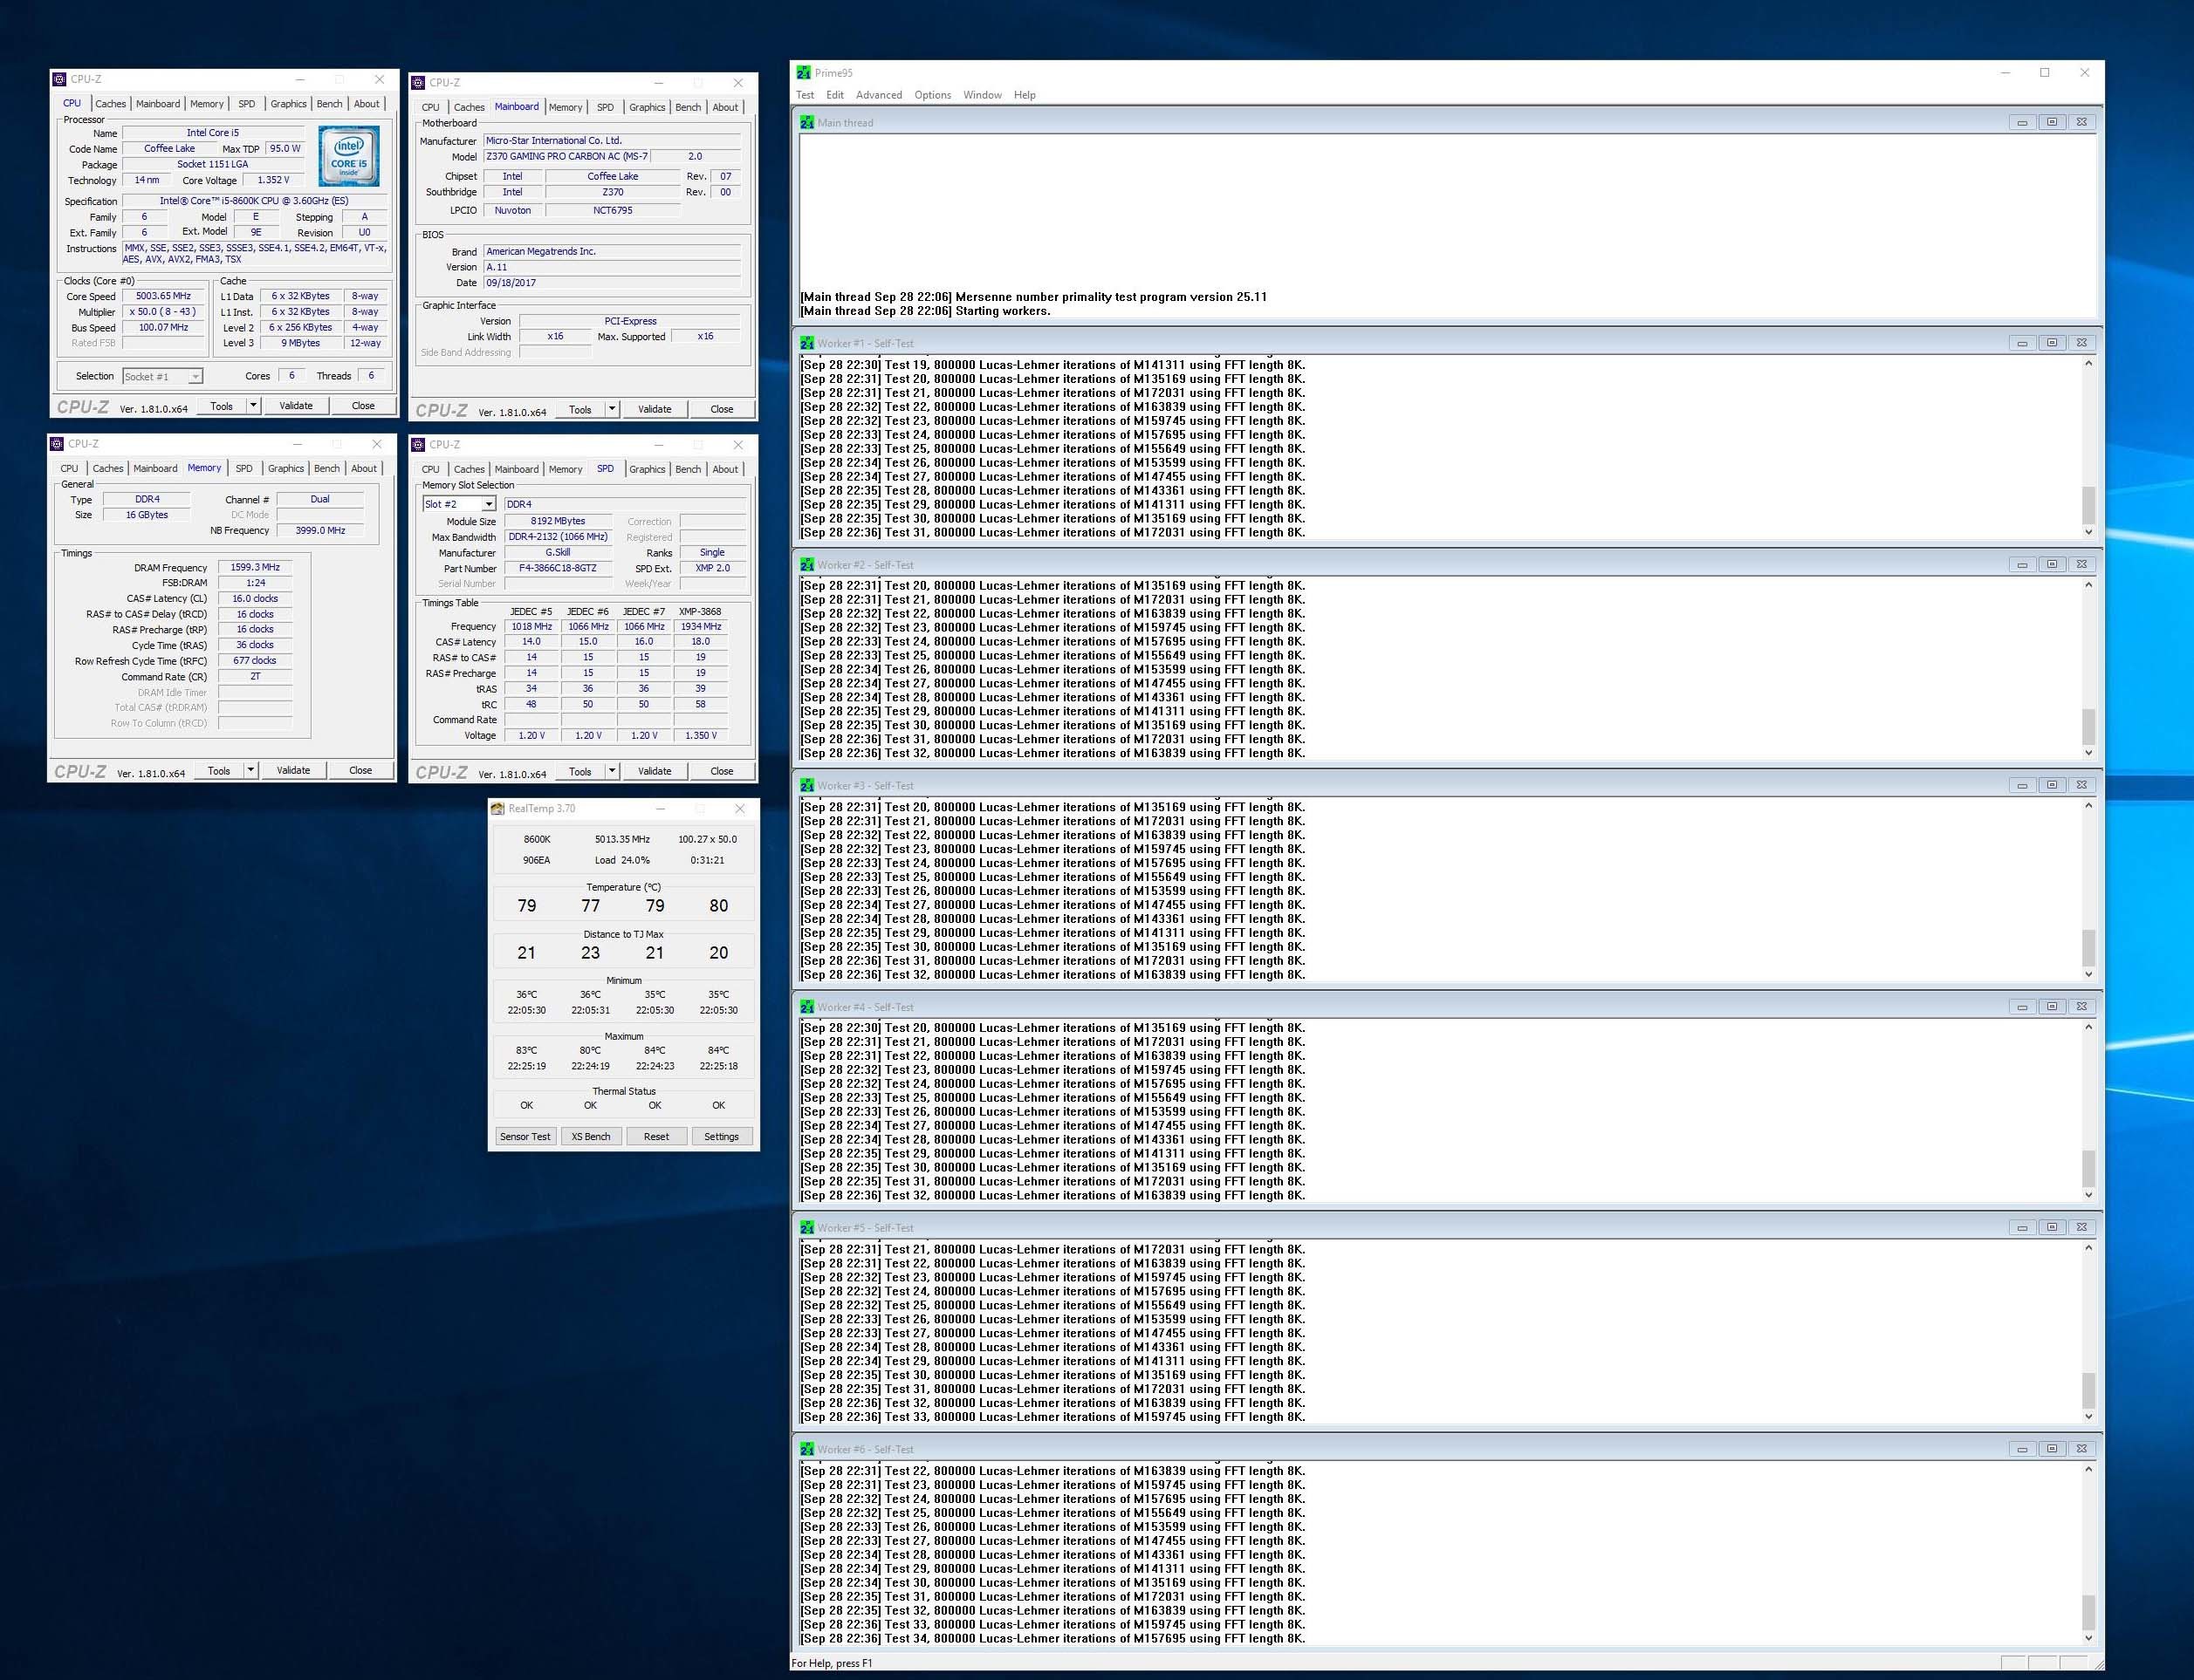Click CPU-Z icon in SPD window title bar

419,445
